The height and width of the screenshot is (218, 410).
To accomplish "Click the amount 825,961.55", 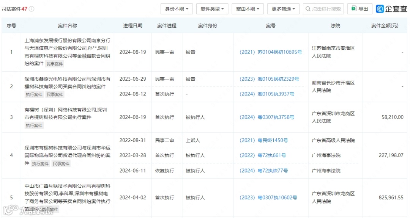I will click(x=391, y=198).
